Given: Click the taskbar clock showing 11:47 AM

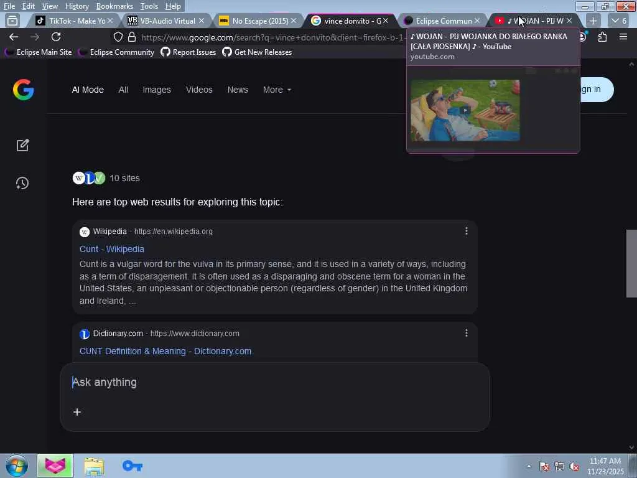Looking at the screenshot, I should [x=605, y=466].
